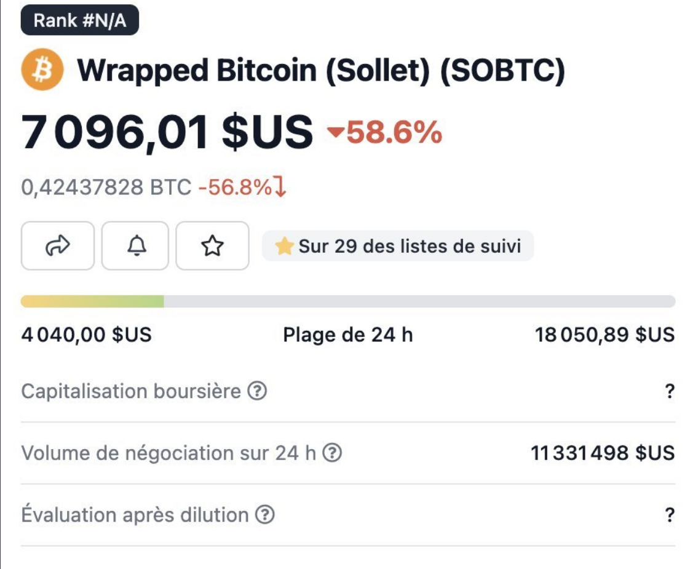The width and height of the screenshot is (698, 569).
Task: Click Sur 29 des listes de suivi
Action: (409, 247)
